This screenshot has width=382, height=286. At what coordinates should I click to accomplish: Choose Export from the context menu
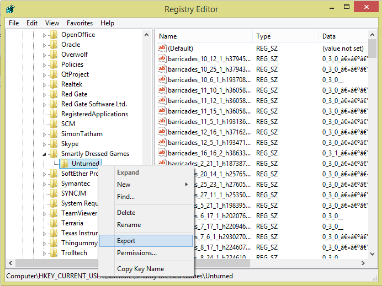pos(146,241)
